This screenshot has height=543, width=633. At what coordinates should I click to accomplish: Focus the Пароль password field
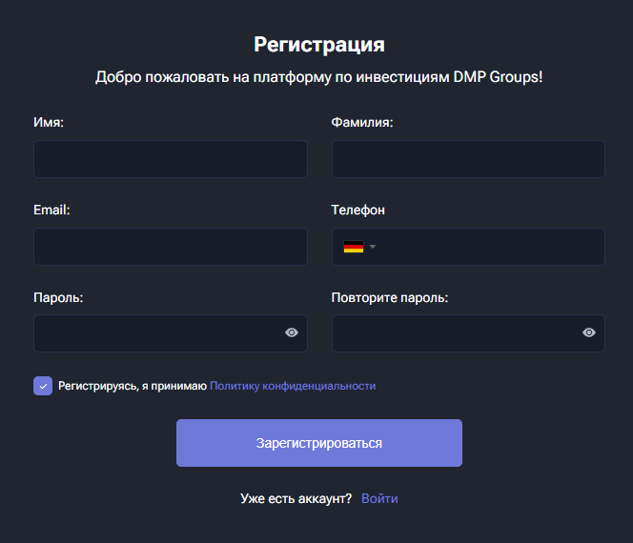pos(157,333)
